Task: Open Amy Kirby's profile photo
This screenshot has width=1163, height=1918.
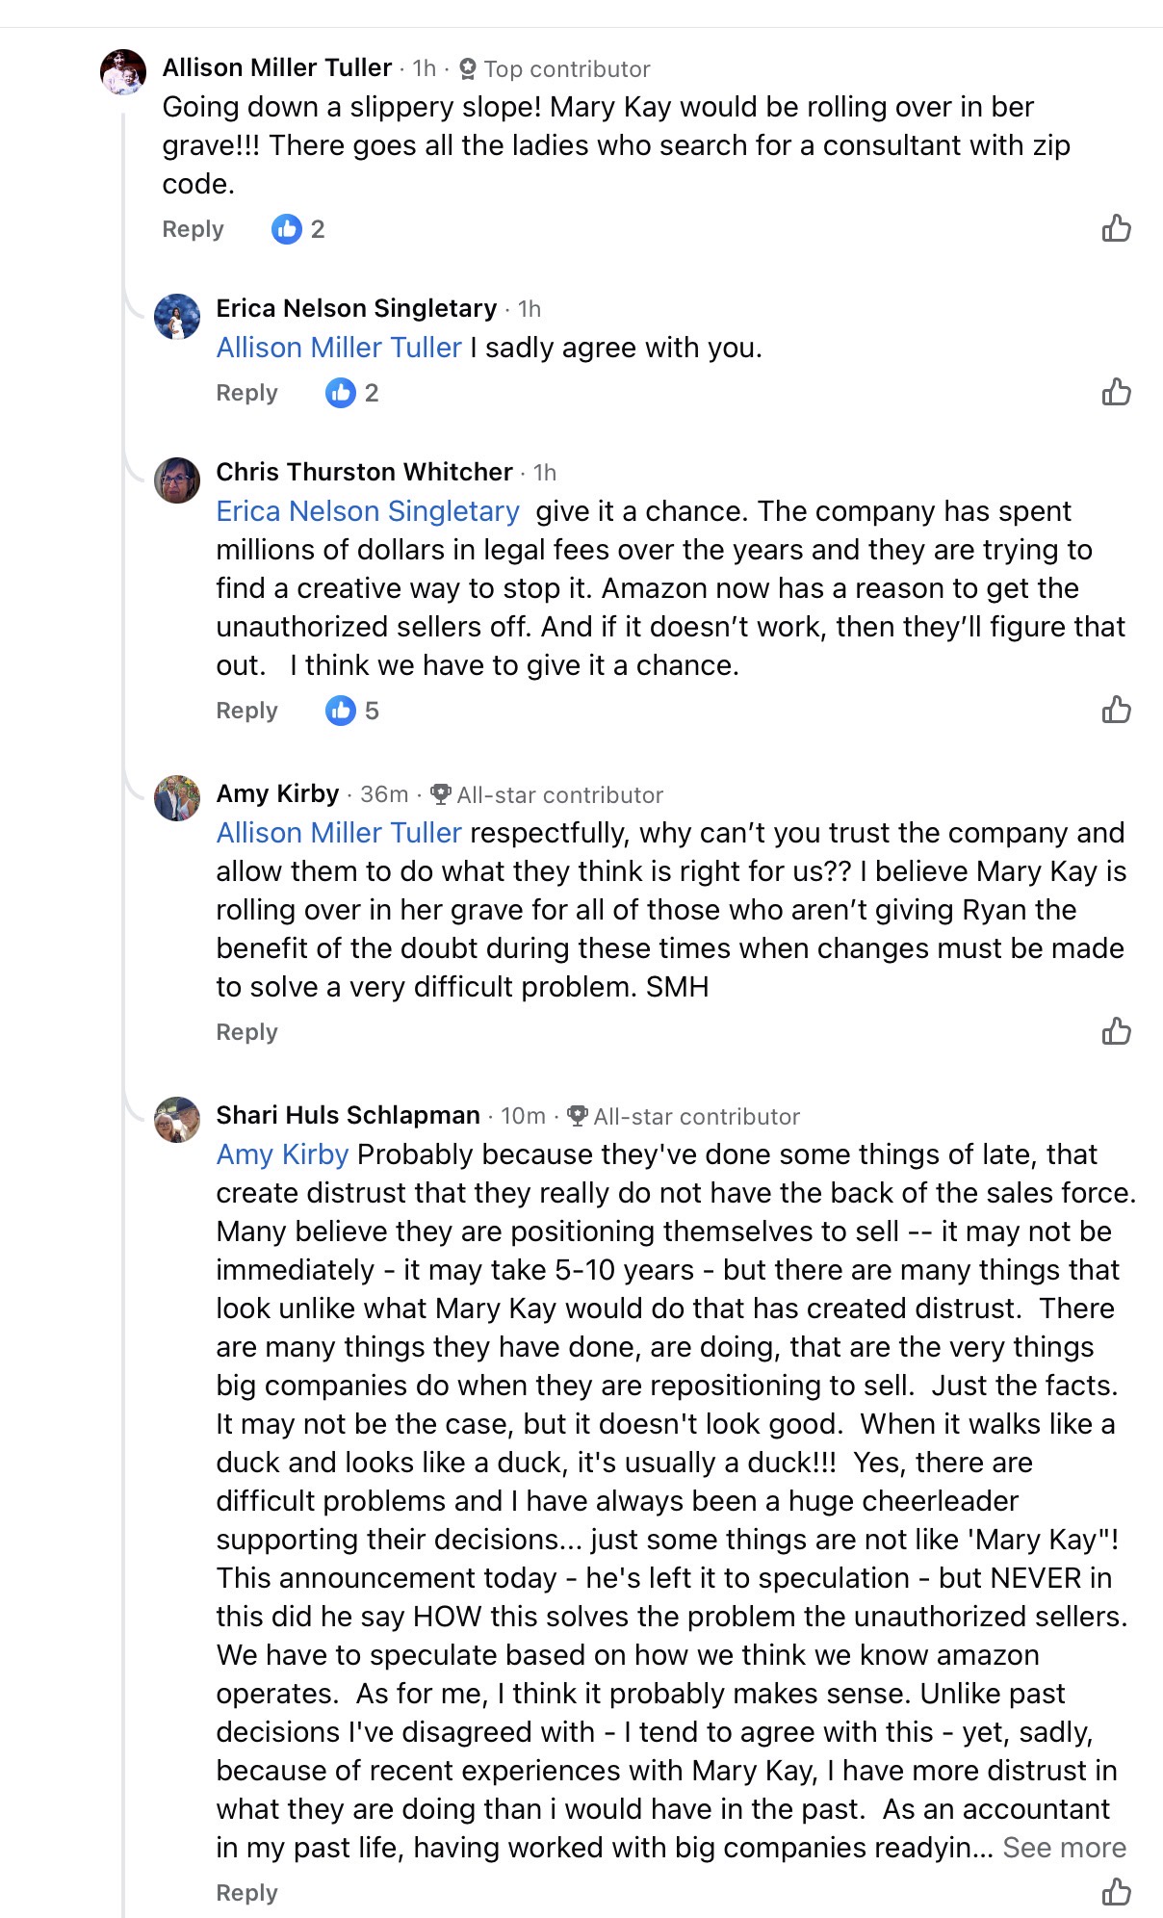Action: (177, 798)
